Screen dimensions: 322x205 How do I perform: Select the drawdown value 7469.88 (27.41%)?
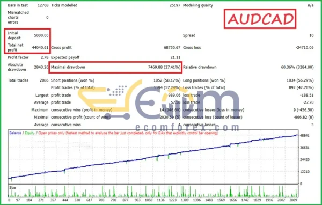tap(164, 67)
